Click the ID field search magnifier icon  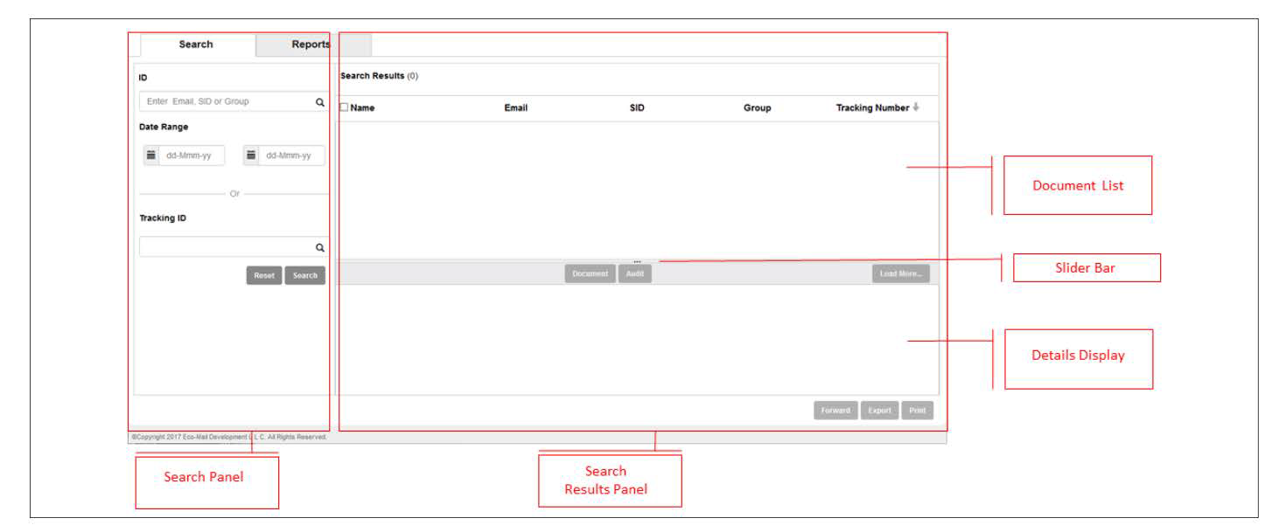[320, 102]
